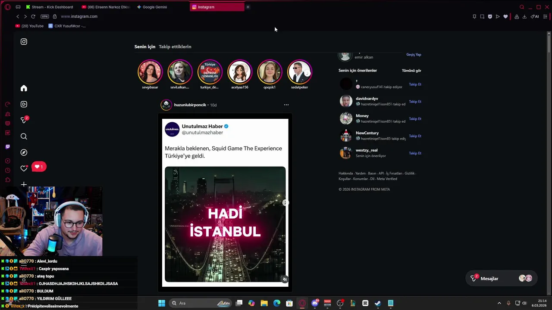
Task: Toggle the VPN badge in address bar
Action: [x=45, y=16]
